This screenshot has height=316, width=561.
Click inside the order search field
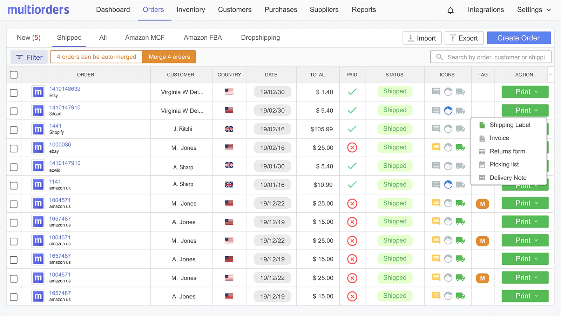491,57
